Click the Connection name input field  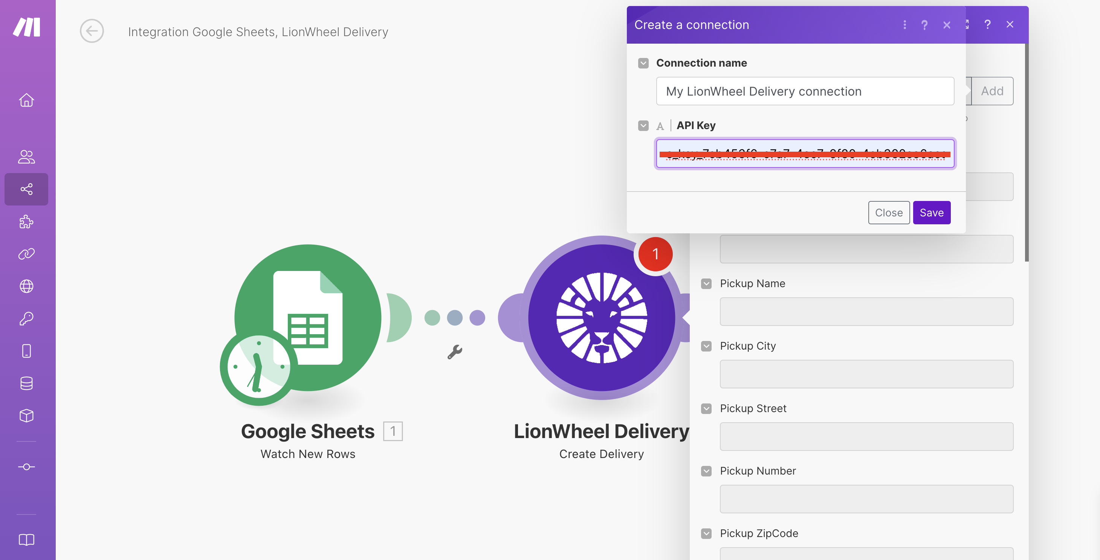tap(805, 91)
